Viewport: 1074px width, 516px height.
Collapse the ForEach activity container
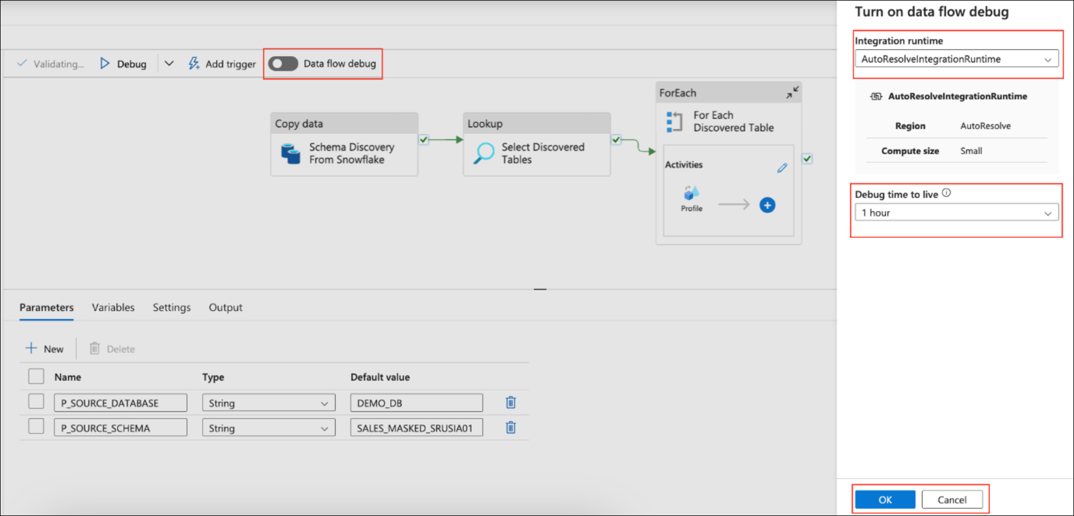click(x=792, y=93)
